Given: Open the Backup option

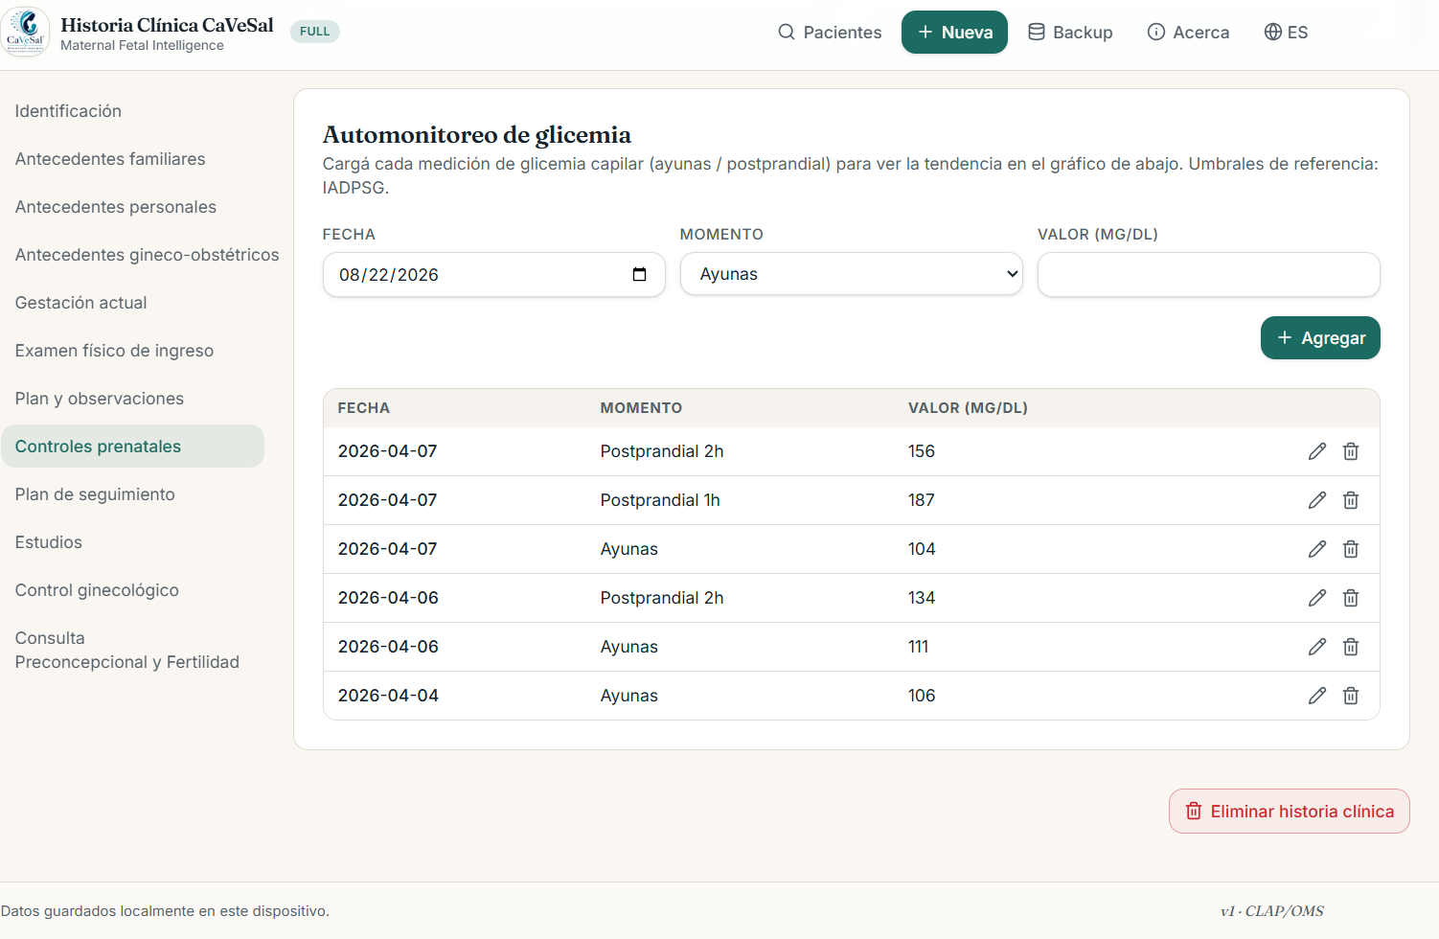Looking at the screenshot, I should coord(1070,33).
